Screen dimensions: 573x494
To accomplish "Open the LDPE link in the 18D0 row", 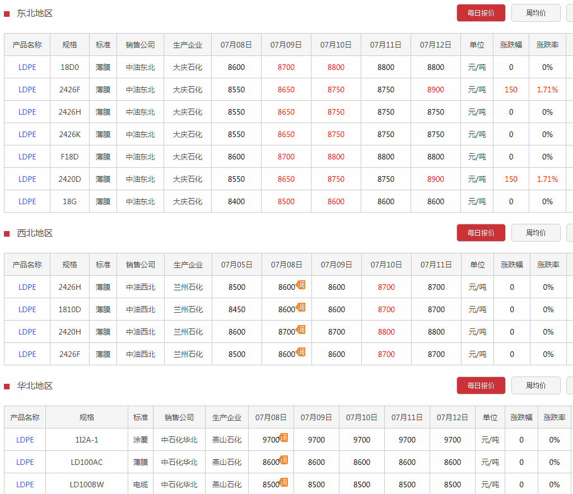I will (x=27, y=67).
